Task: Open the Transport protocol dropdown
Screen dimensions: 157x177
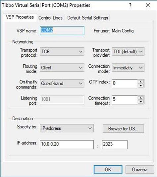Action: (x=62, y=52)
